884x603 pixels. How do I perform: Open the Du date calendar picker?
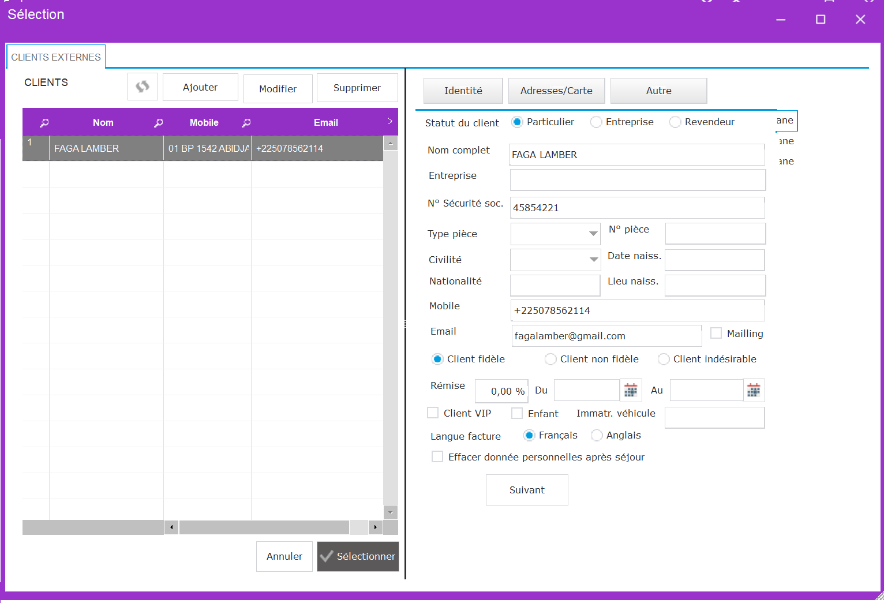pos(631,391)
